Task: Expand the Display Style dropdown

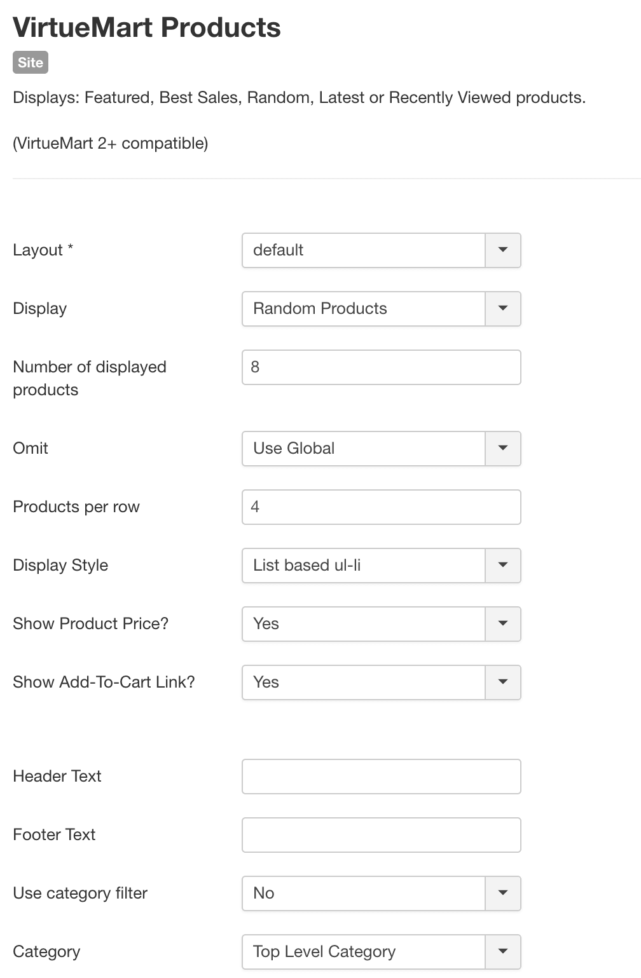Action: [382, 566]
